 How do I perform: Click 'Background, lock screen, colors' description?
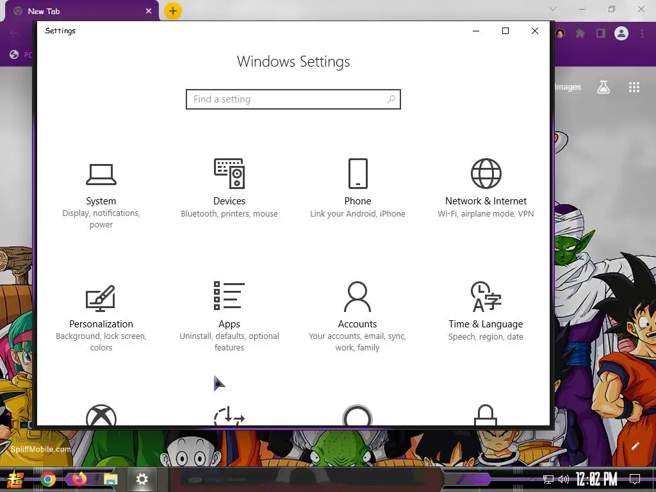pyautogui.click(x=101, y=342)
